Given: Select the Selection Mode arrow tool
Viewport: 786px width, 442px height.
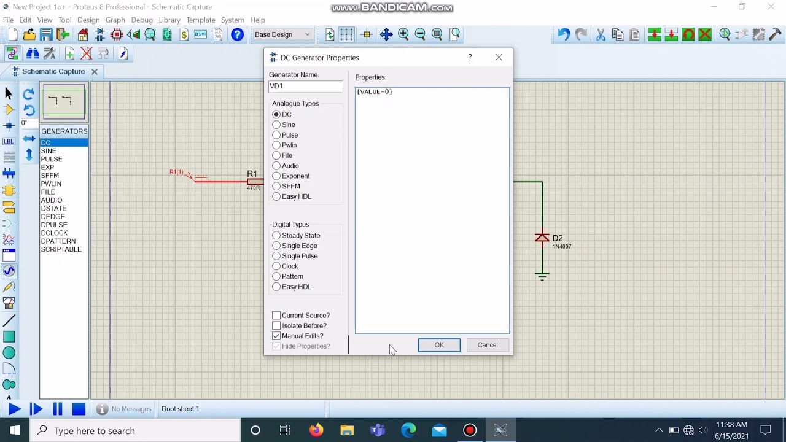Looking at the screenshot, I should pyautogui.click(x=9, y=93).
